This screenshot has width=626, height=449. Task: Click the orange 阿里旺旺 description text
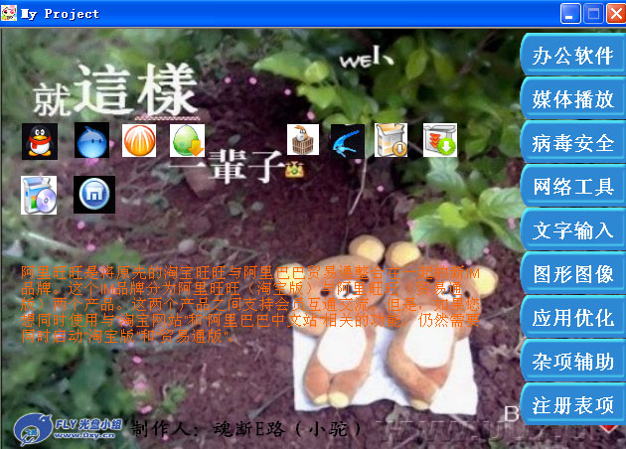(x=250, y=305)
